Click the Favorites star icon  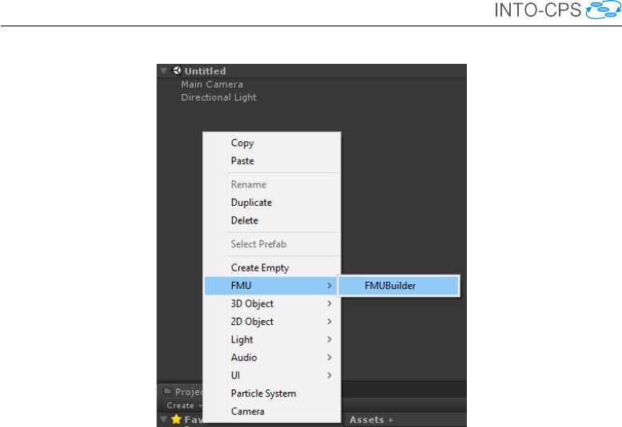[x=176, y=420]
